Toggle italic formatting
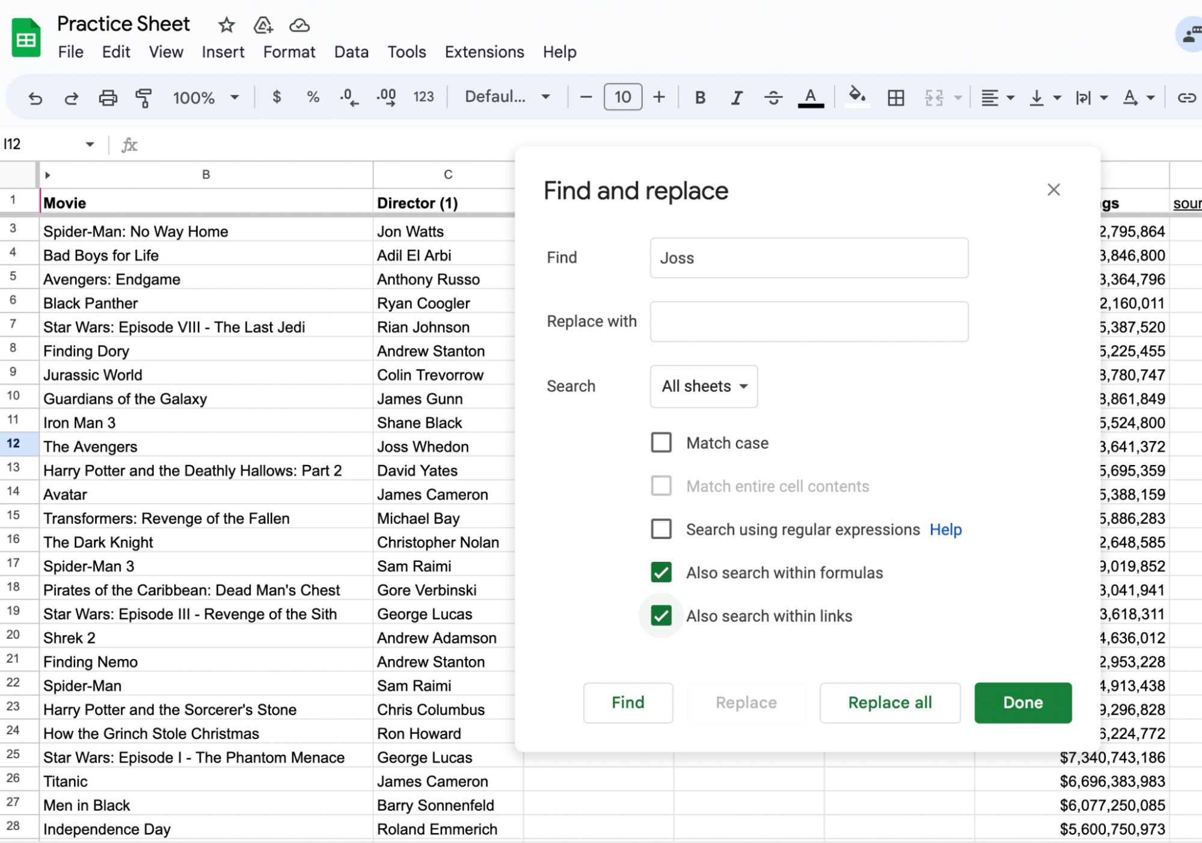 pyautogui.click(x=737, y=97)
